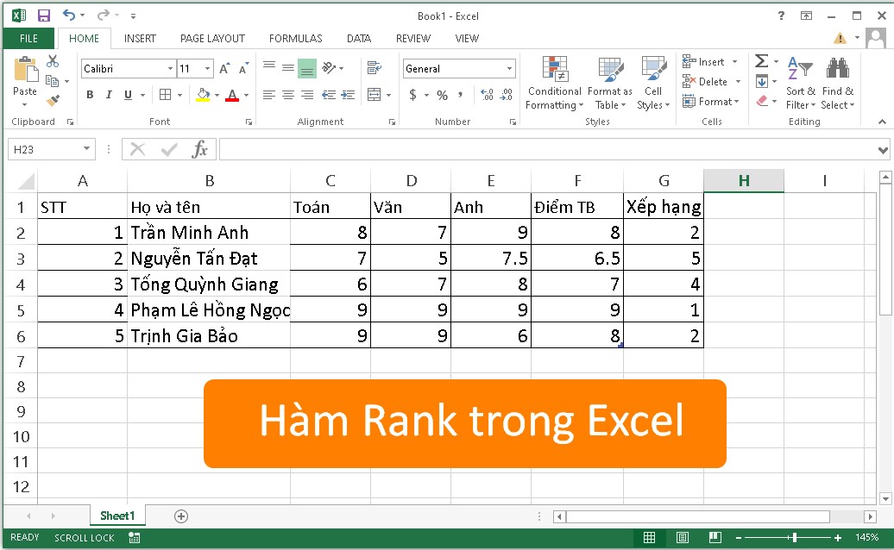Open the font name Calibri dropdown
Screen dimensions: 894x550
170,69
